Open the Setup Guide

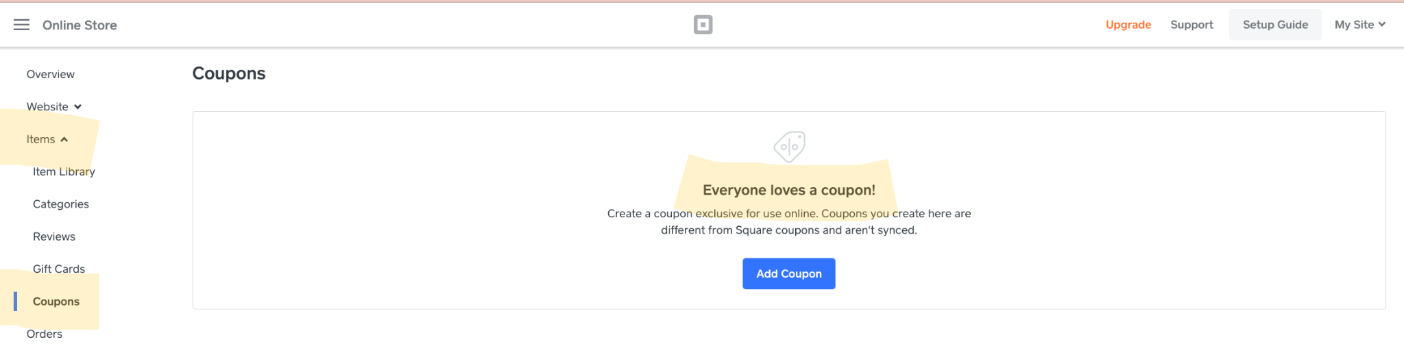click(1275, 25)
